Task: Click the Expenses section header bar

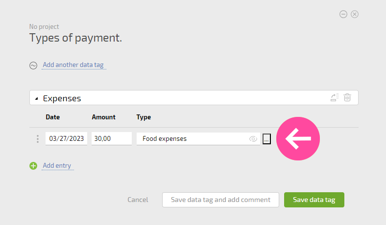Action: point(194,98)
